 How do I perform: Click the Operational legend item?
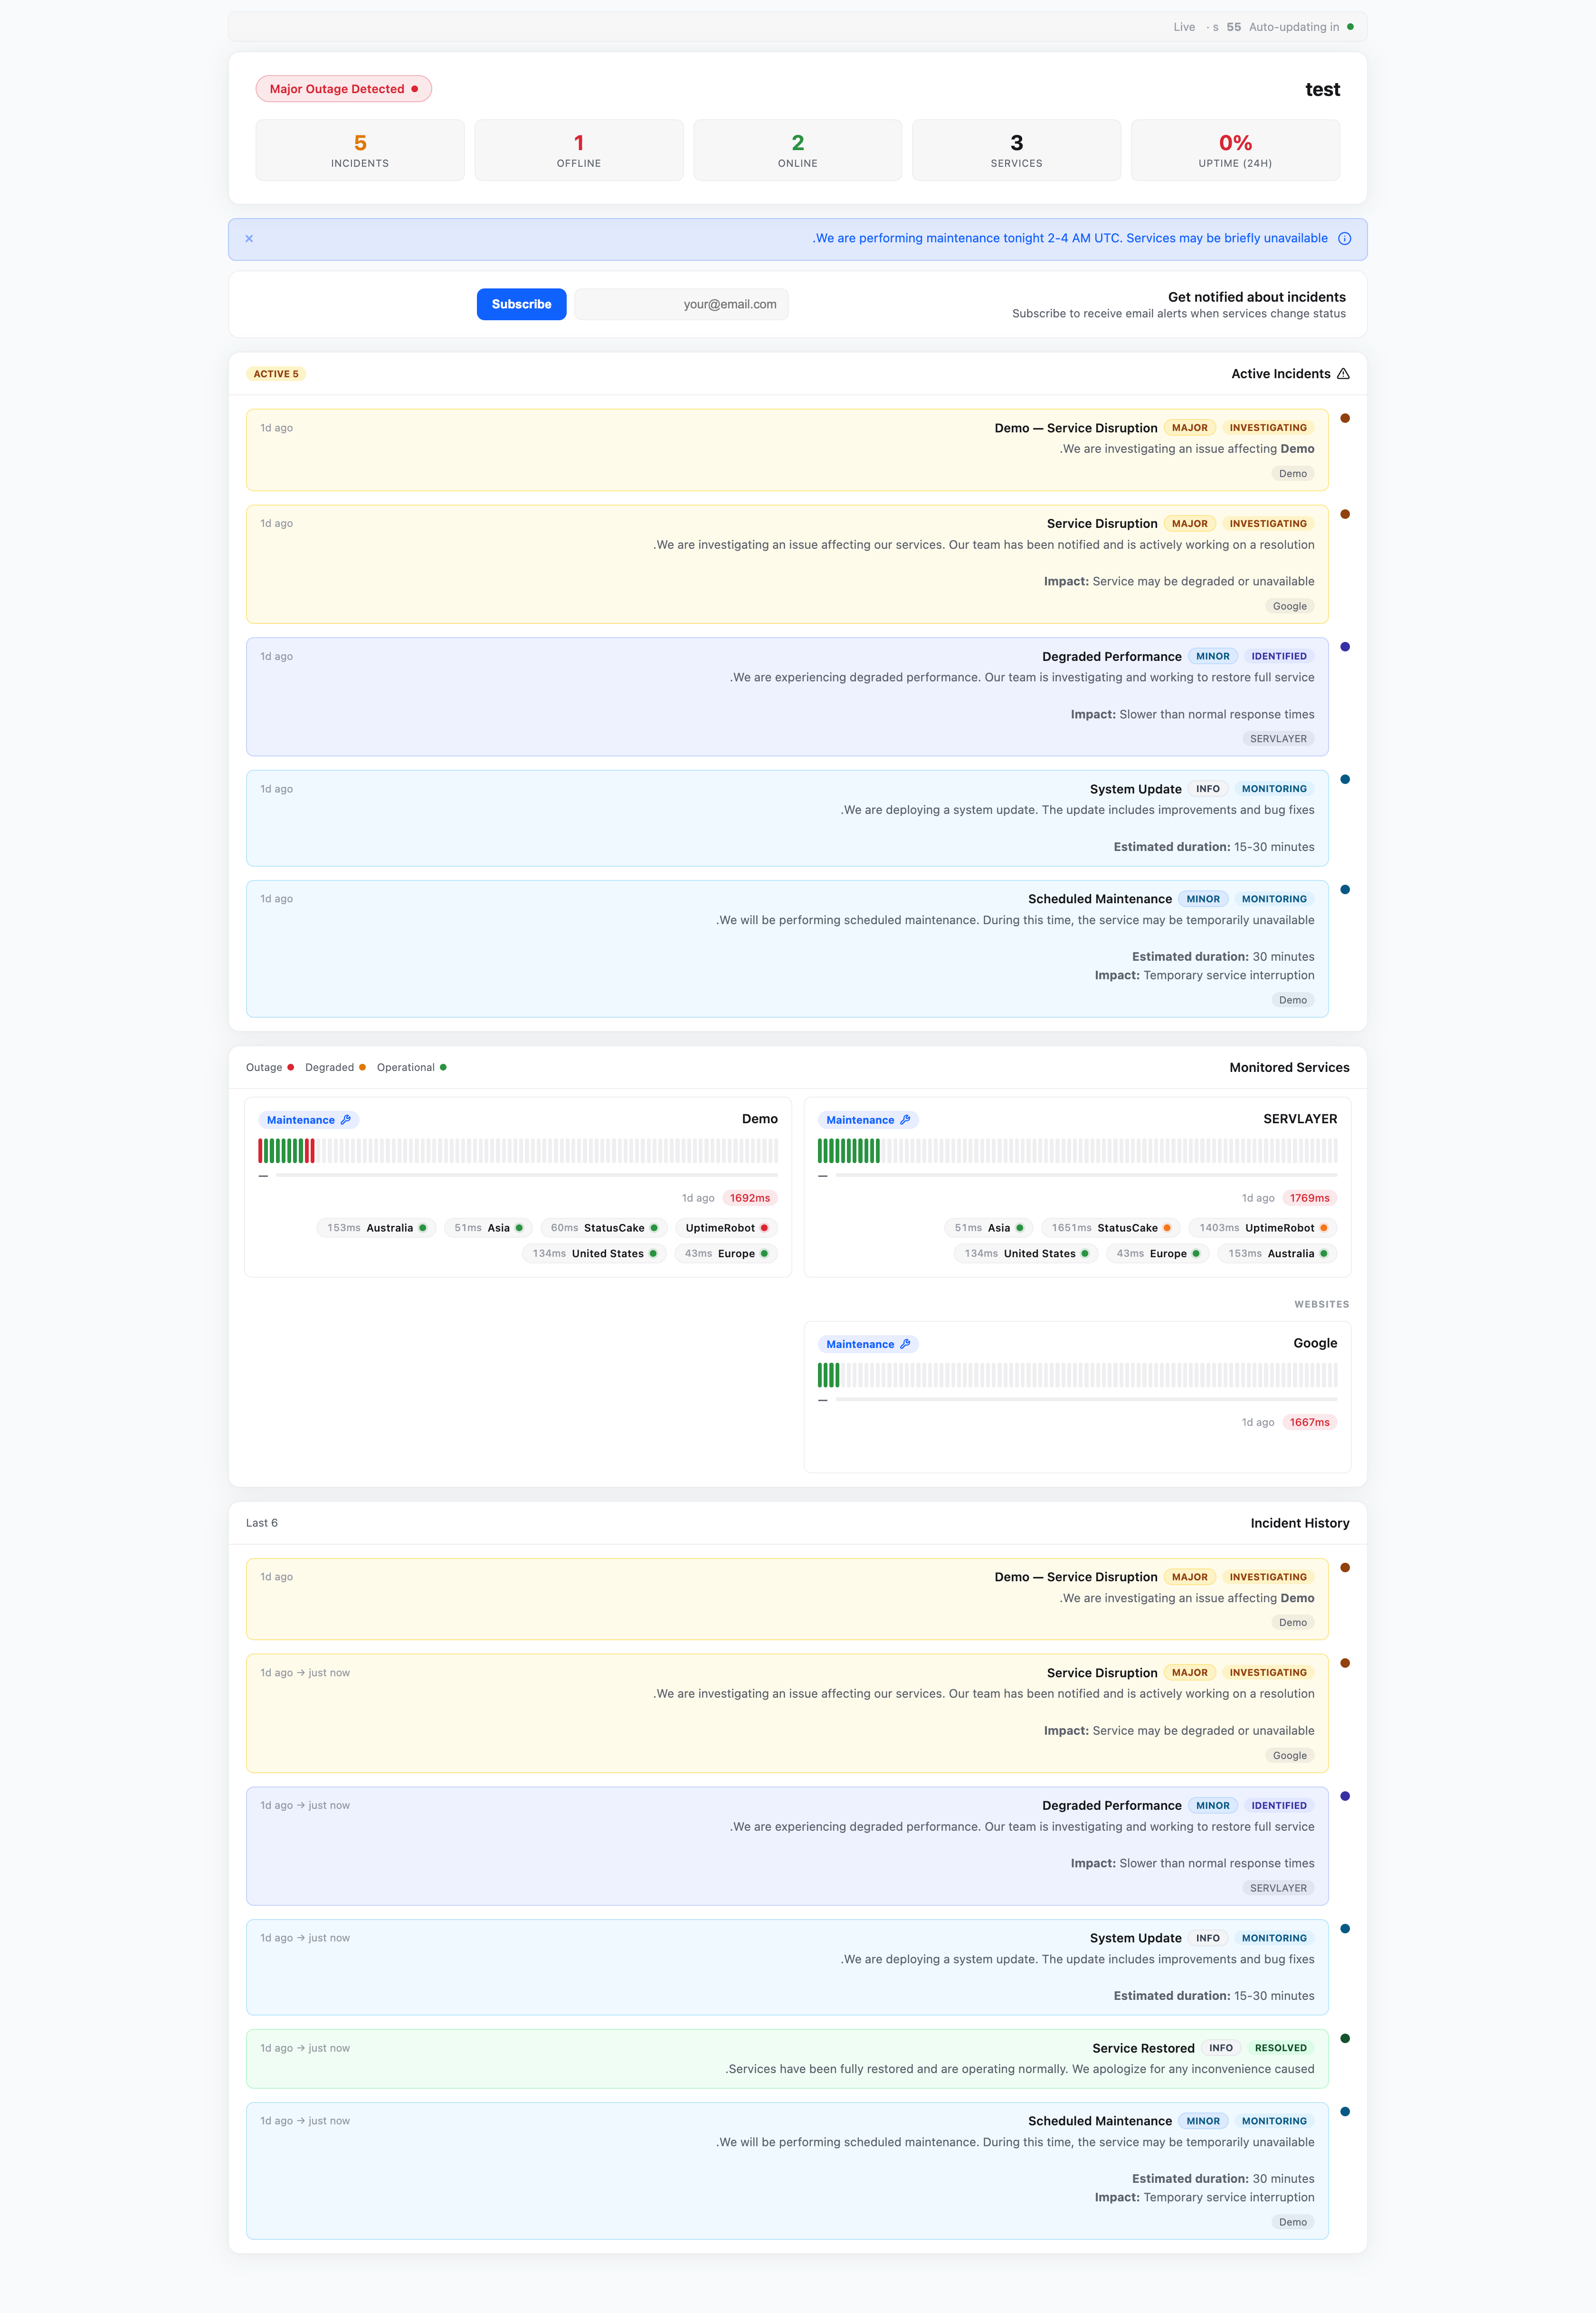coord(412,1068)
